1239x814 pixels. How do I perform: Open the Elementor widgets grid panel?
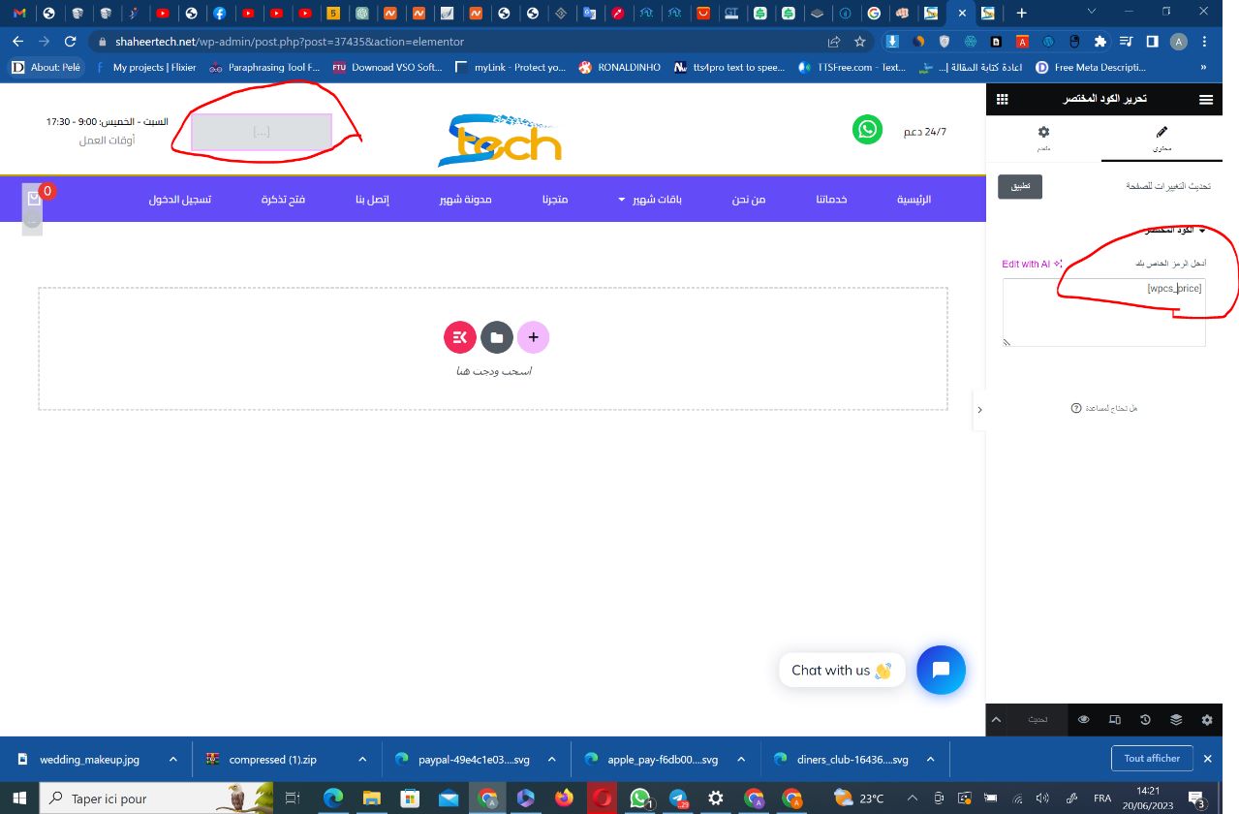point(1002,100)
